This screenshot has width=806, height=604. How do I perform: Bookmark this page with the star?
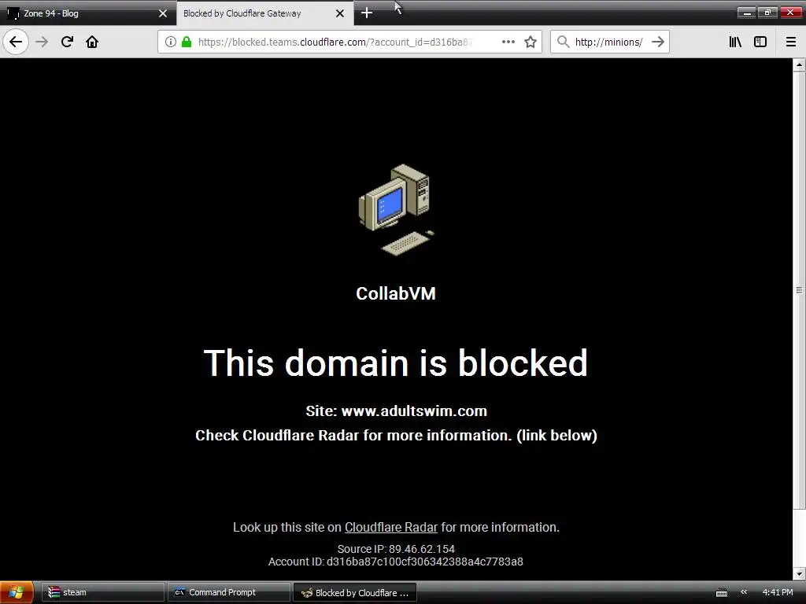(x=531, y=42)
